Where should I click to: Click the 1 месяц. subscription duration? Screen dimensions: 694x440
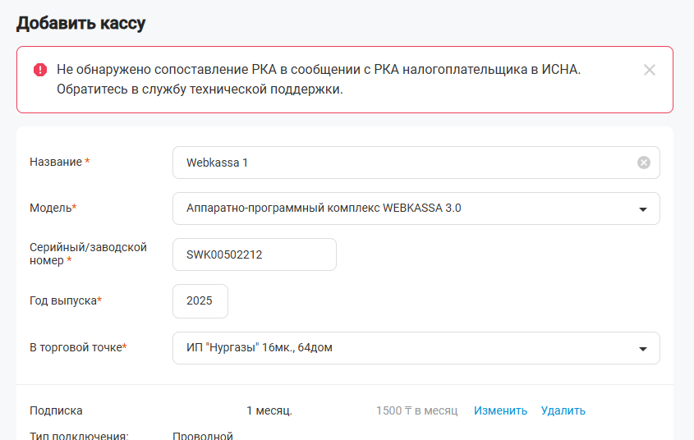point(269,410)
